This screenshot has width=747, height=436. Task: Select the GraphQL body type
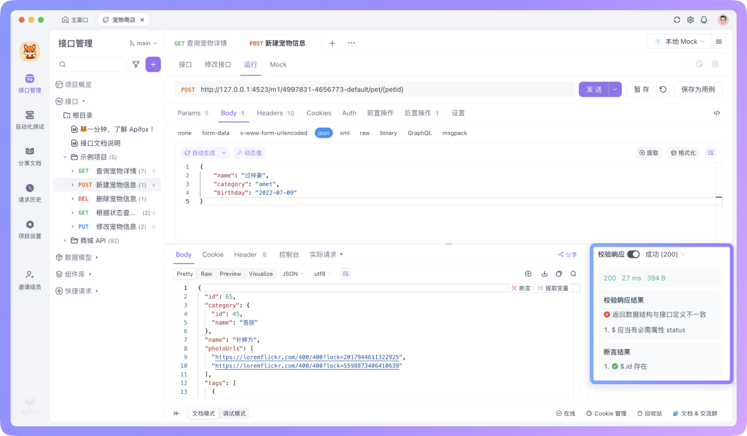(419, 133)
